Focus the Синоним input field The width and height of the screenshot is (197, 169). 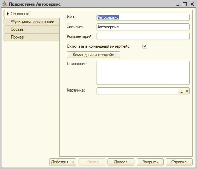click(x=143, y=27)
